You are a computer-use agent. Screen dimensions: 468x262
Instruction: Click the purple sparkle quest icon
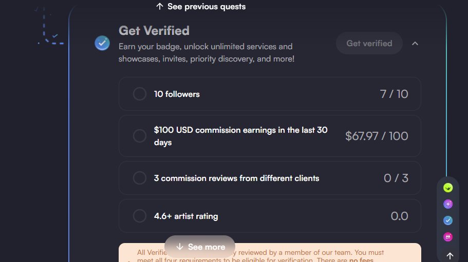[448, 204]
